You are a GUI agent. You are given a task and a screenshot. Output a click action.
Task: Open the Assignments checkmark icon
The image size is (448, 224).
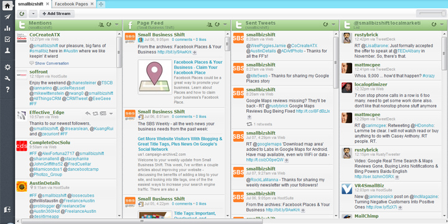[7, 39]
